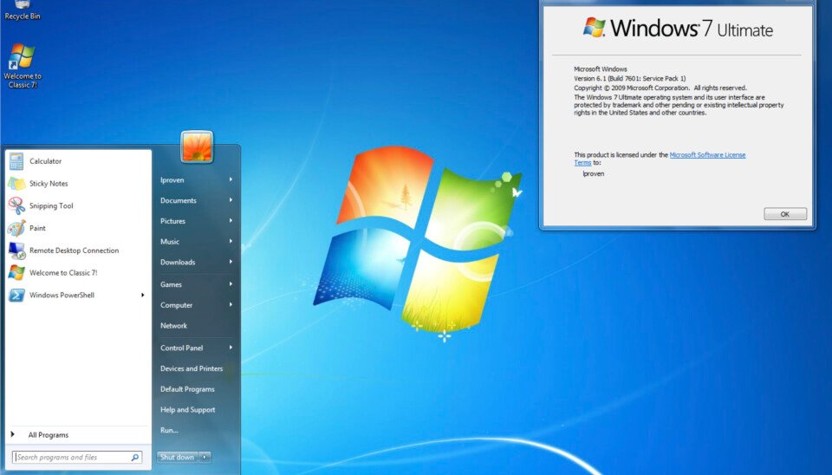Click the Welcome to Classic 7! Start menu icon
The height and width of the screenshot is (475, 832).
[x=16, y=273]
